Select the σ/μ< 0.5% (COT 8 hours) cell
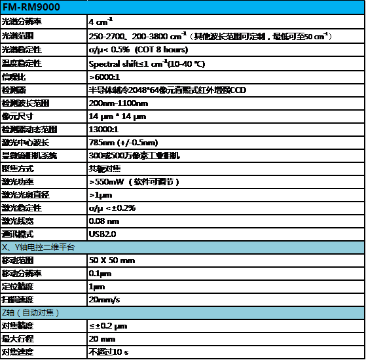This screenshot has width=366, height=360. pyautogui.click(x=225, y=50)
